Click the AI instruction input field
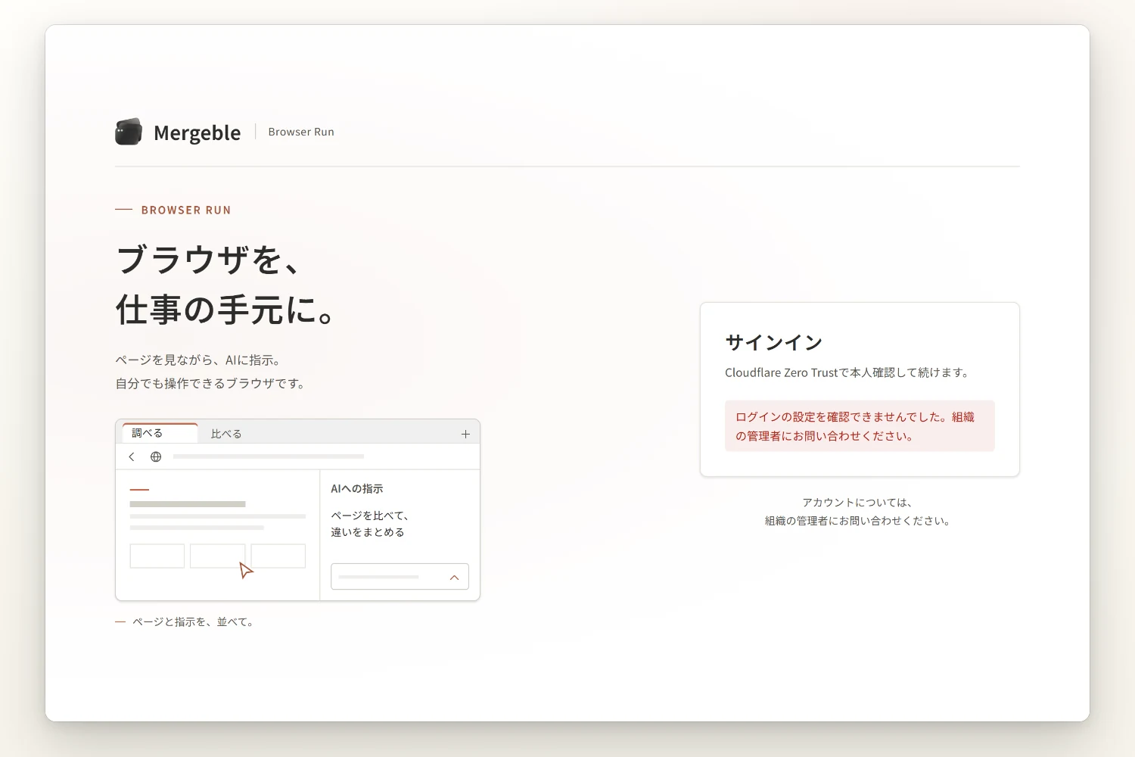 (400, 577)
